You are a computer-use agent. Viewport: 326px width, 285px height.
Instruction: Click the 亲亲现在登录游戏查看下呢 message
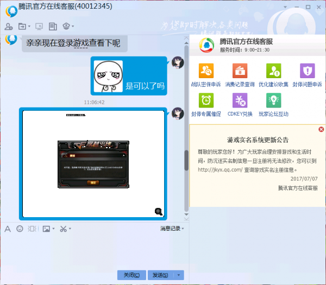click(74, 43)
